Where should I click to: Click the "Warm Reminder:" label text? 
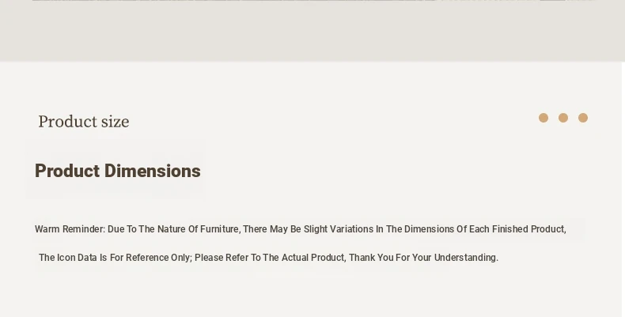pos(70,229)
